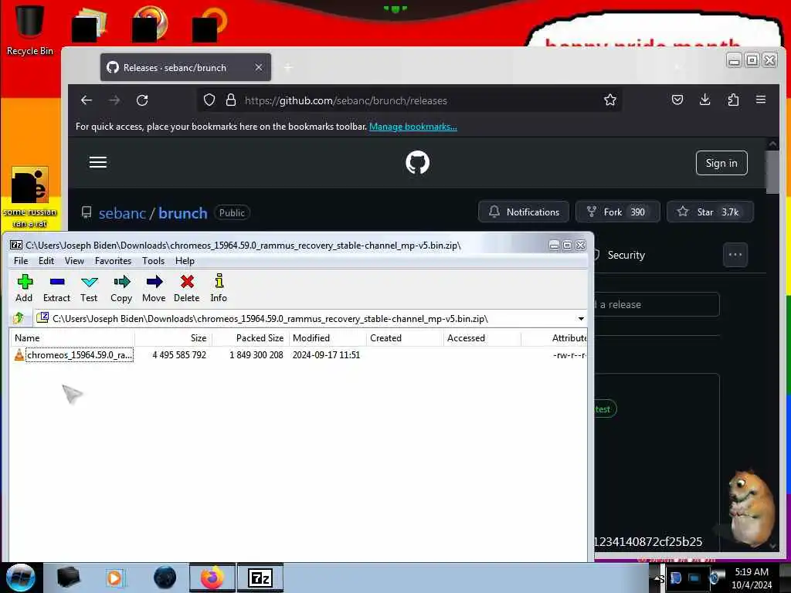
Task: Click the GitHub Octocat logo
Action: [417, 162]
